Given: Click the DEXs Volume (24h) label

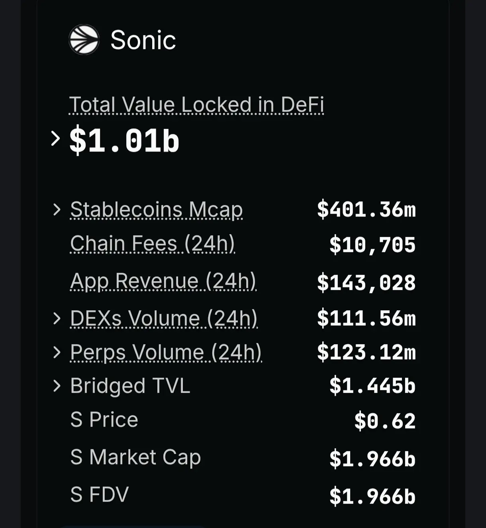Looking at the screenshot, I should [164, 319].
